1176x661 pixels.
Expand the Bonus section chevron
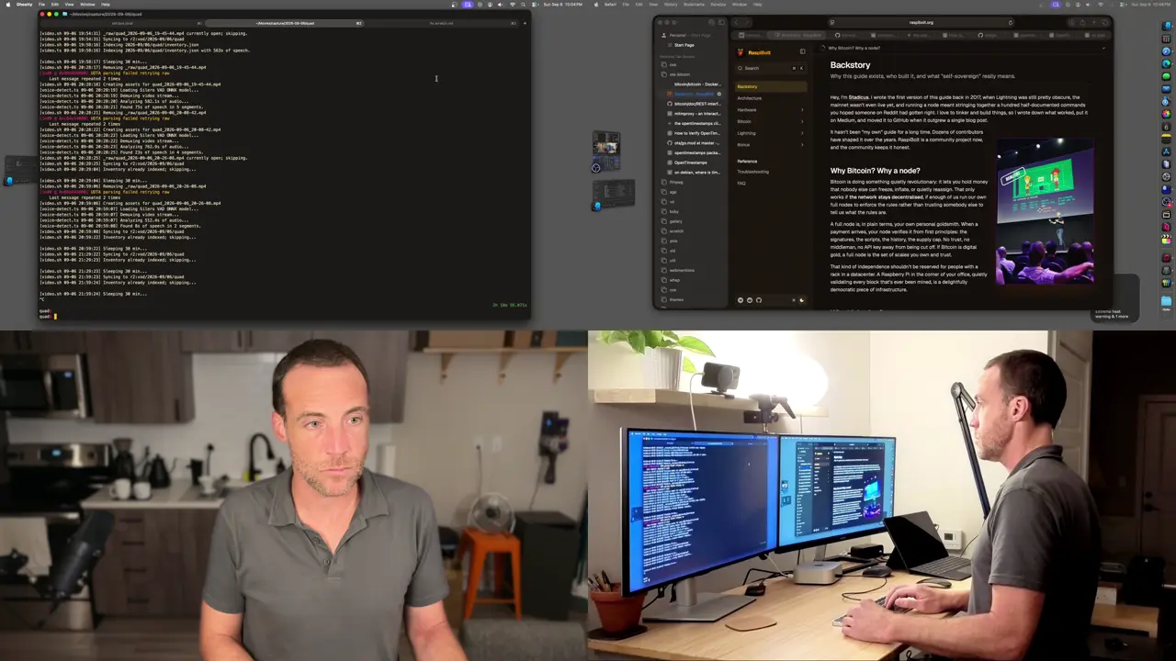point(802,145)
